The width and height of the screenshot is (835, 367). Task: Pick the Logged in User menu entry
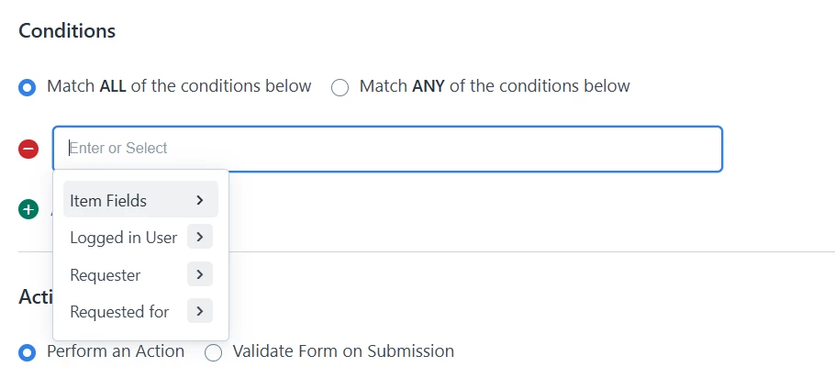[x=123, y=238]
